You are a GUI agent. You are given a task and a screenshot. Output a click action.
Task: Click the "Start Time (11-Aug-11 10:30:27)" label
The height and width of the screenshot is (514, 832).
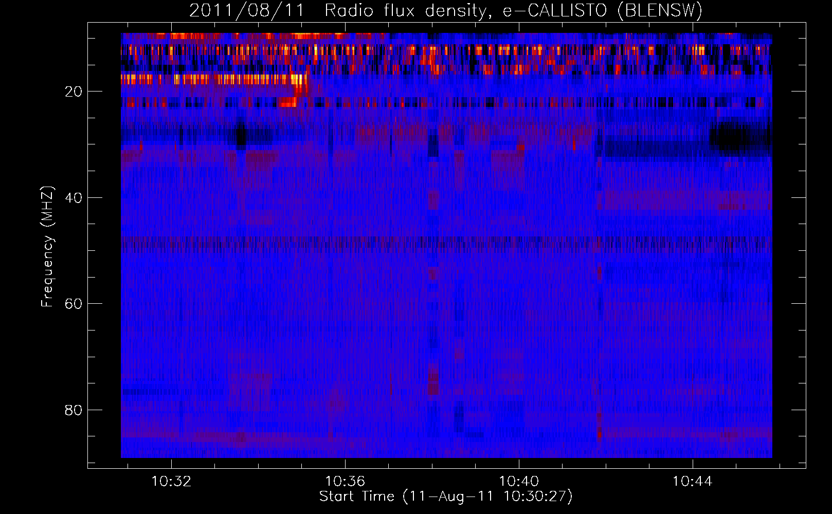[446, 497]
